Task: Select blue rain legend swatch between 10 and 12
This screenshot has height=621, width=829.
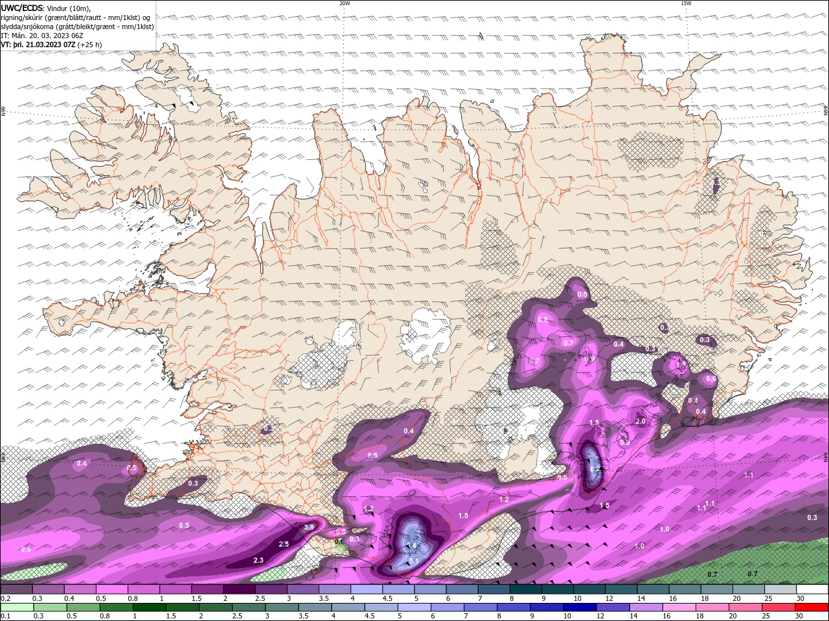Action: (580, 607)
